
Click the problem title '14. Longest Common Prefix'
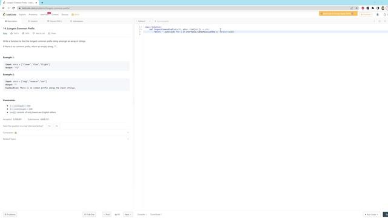(x=19, y=28)
